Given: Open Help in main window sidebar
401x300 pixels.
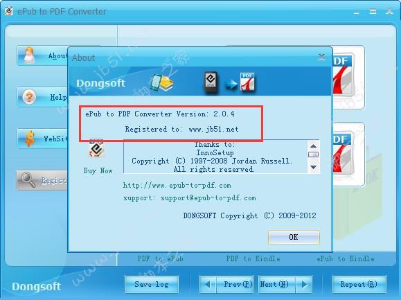Looking at the screenshot, I should (42, 97).
